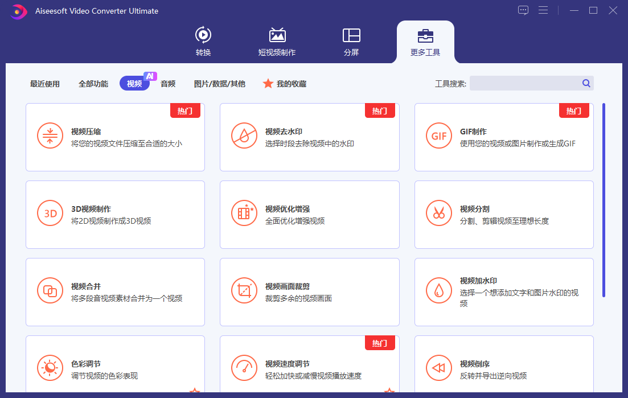The height and width of the screenshot is (398, 628).
Task: Open the 短视频制作 tab
Action: [x=277, y=41]
